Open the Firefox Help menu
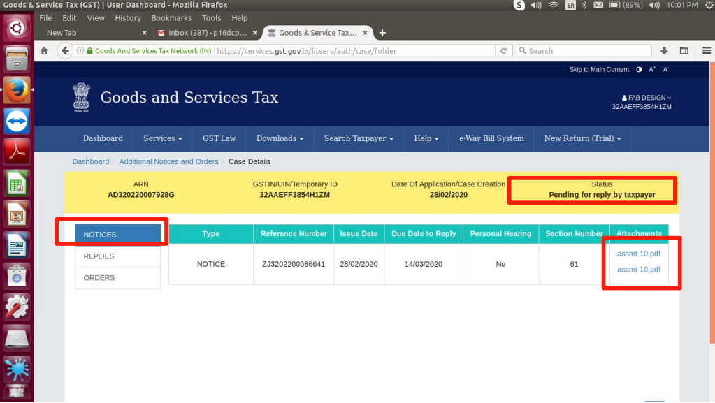This screenshot has height=403, width=715. coord(240,18)
